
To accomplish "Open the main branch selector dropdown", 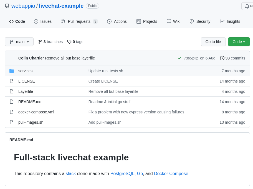I will pos(19,42).
